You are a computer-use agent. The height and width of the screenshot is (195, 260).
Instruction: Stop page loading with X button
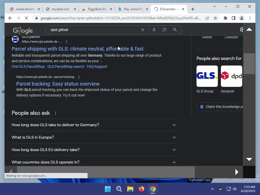26,18
